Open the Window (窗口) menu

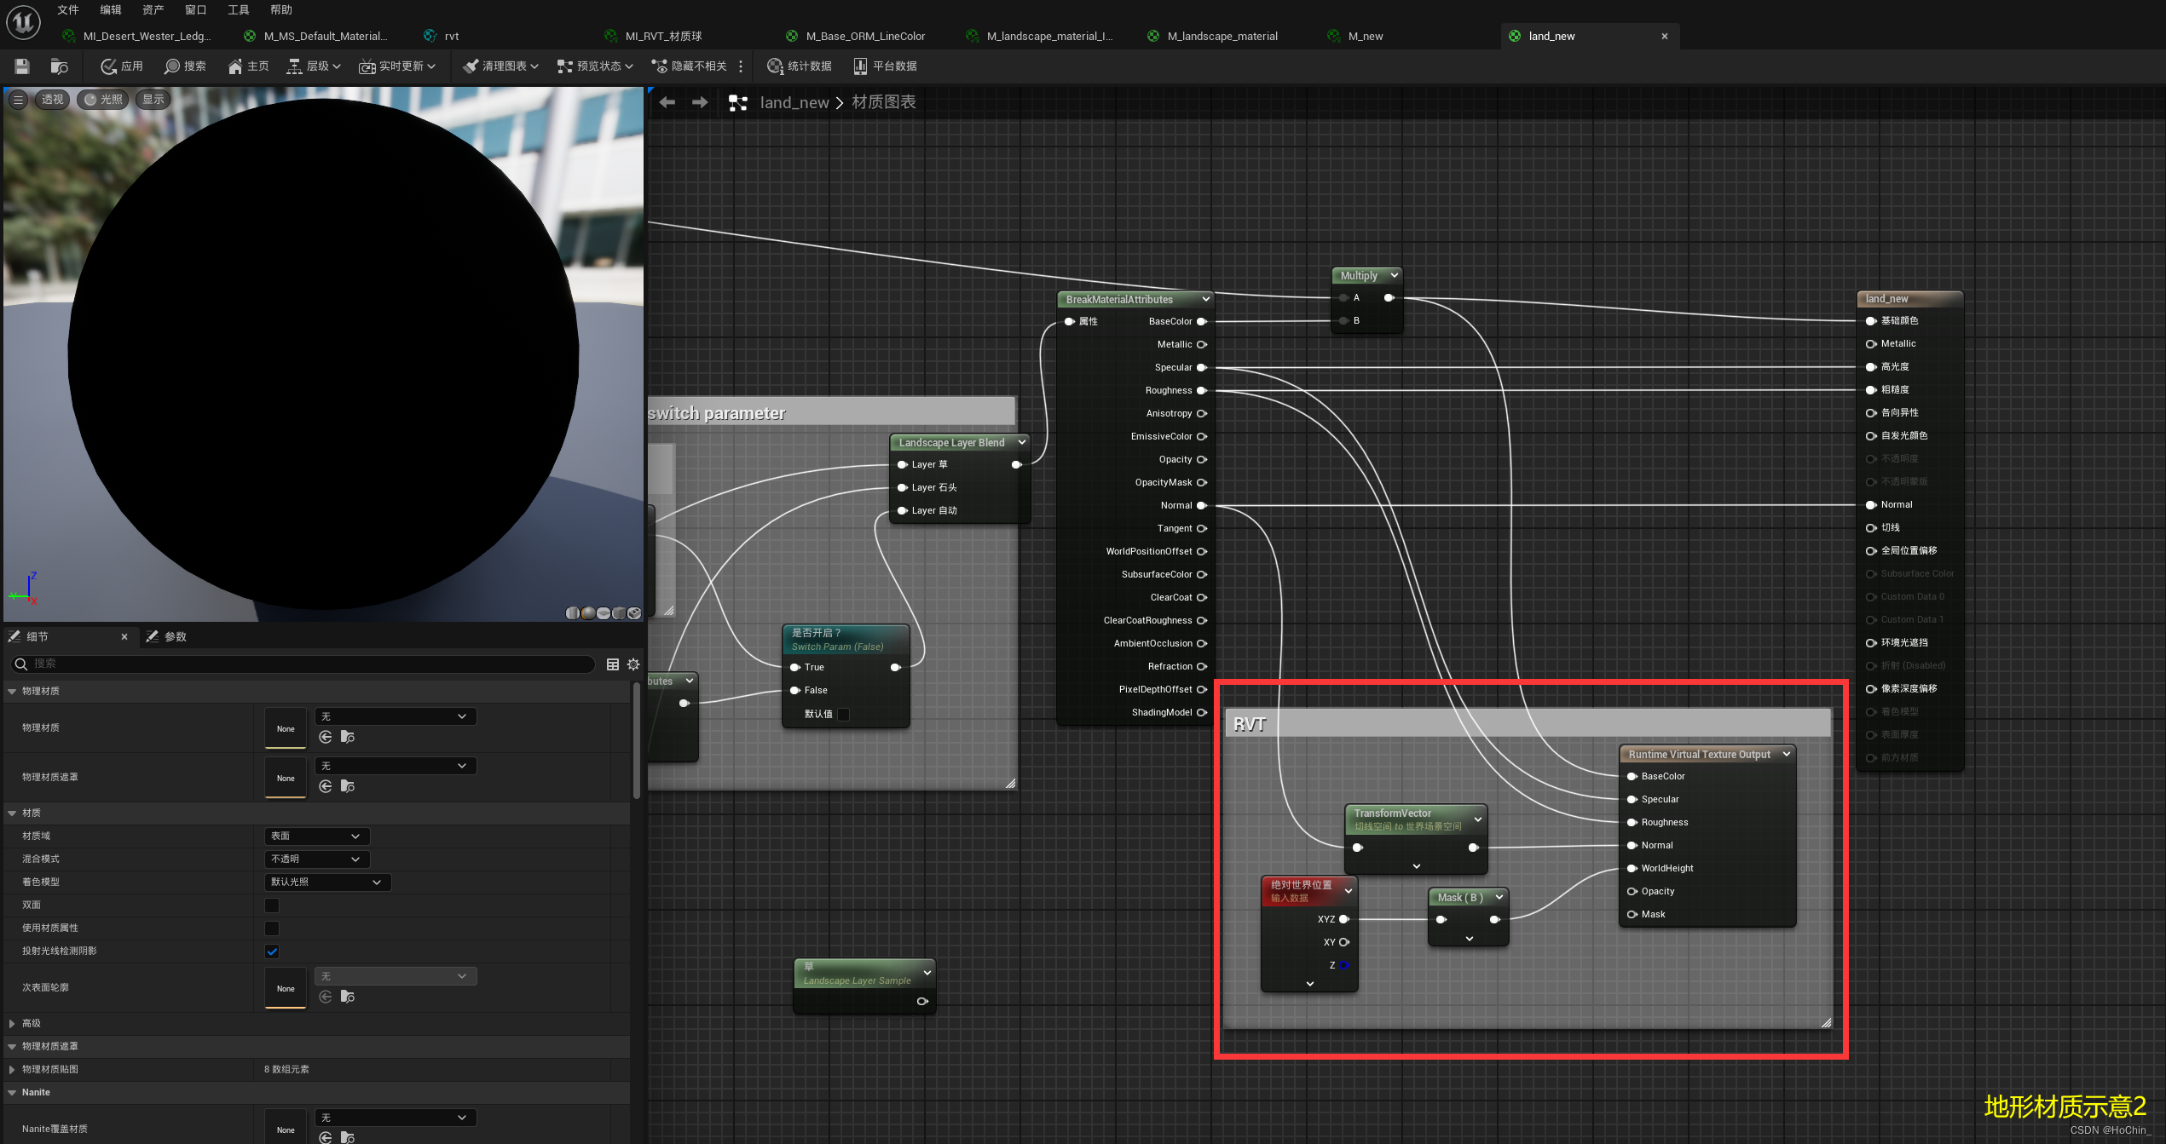coord(195,9)
